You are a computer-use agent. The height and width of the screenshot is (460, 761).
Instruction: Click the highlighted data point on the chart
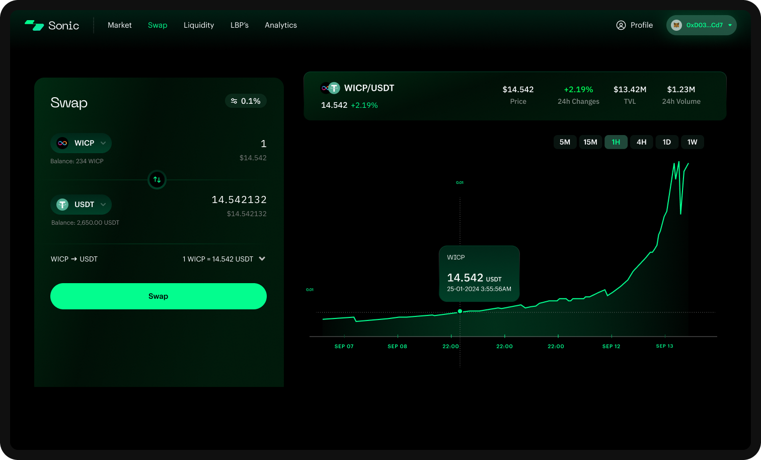click(460, 311)
